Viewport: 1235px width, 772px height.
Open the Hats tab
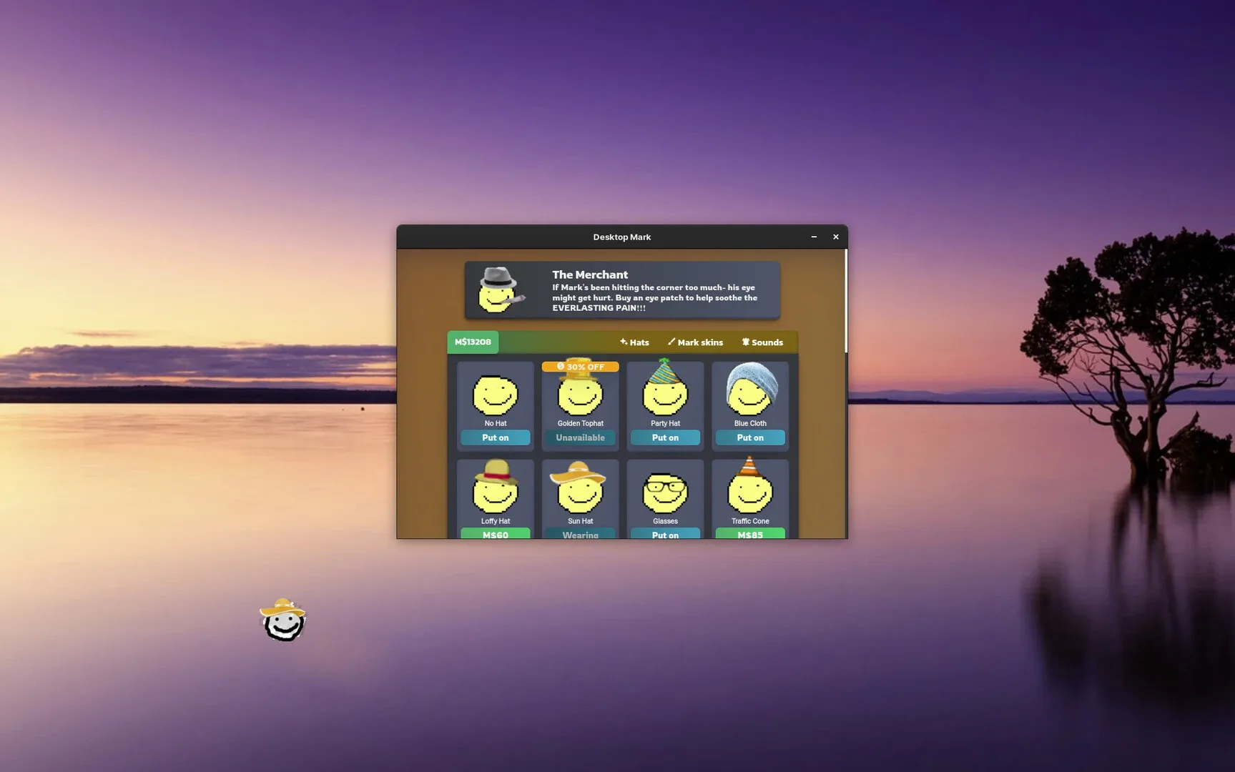click(634, 342)
